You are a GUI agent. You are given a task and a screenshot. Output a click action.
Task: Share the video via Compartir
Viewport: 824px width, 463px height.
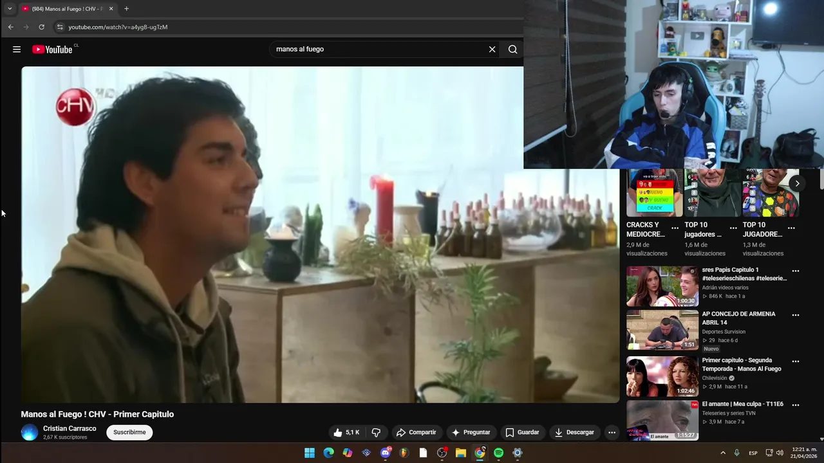click(416, 432)
